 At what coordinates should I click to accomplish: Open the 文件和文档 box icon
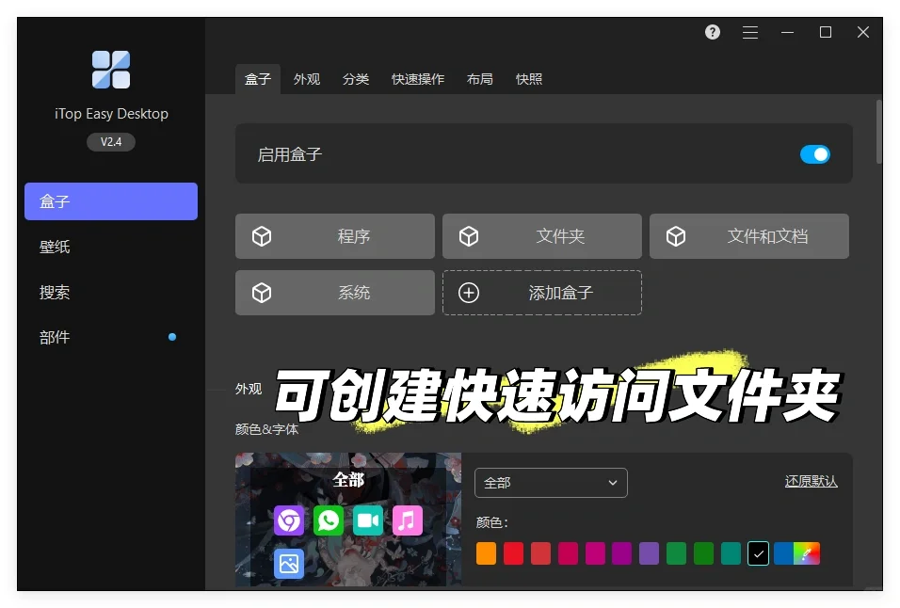click(677, 236)
